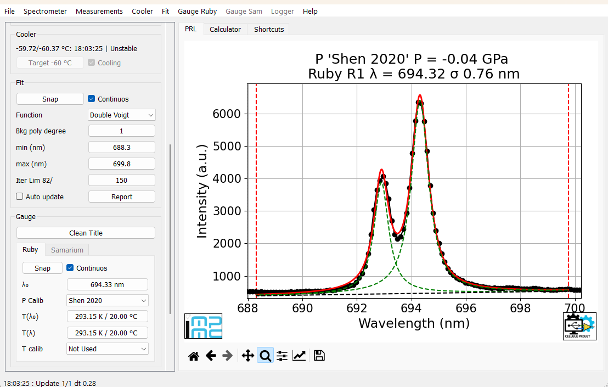Open the Cooler menu

142,11
